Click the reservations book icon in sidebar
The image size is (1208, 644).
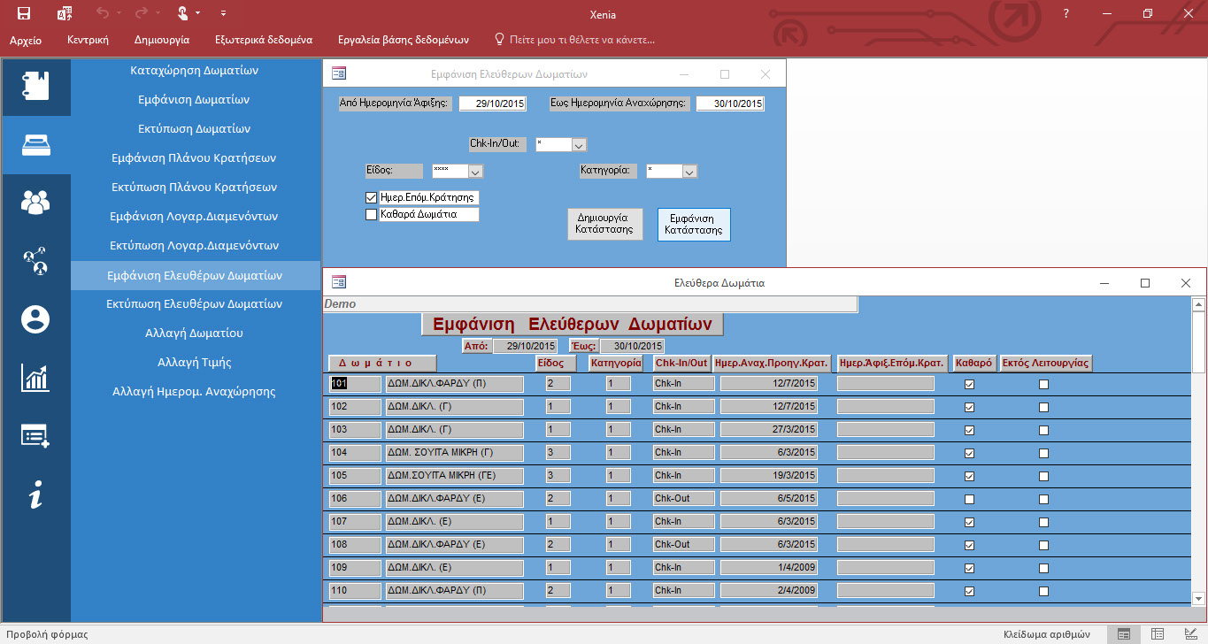pyautogui.click(x=36, y=87)
